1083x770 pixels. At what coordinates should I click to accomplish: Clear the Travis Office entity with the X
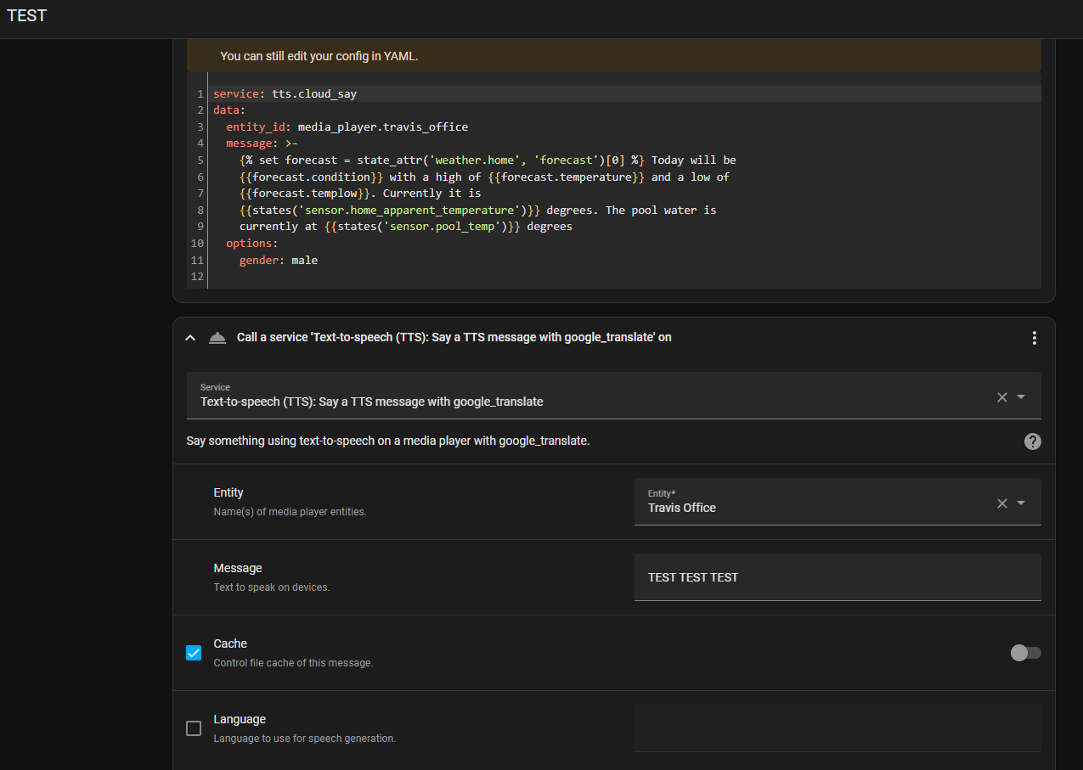click(x=1001, y=502)
